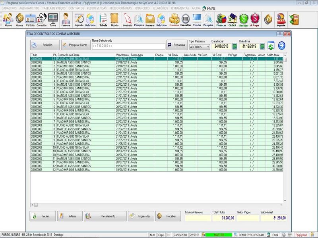Open the Agenda icon in toolbar
This screenshot has width=318, height=238.
click(x=79, y=19)
